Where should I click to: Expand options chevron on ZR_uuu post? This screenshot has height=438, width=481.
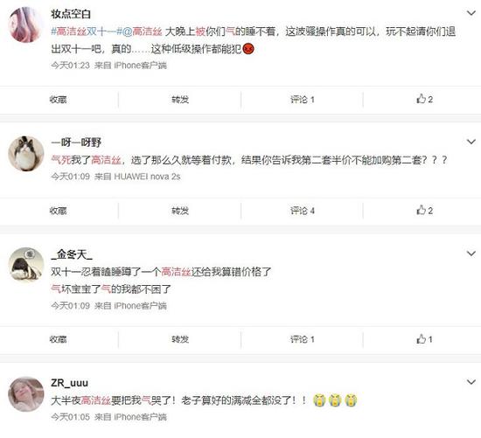tap(471, 382)
